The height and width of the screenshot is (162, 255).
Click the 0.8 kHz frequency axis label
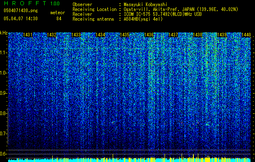pyautogui.click(x=3, y=113)
